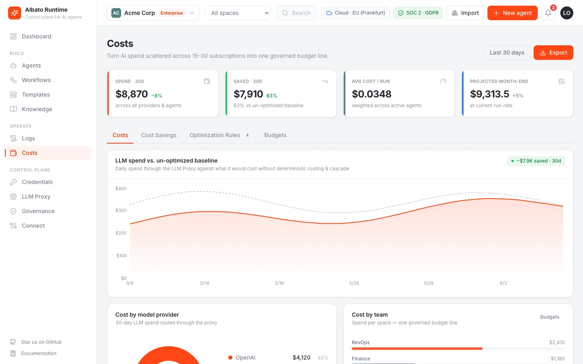Click the New agent button

pos(513,13)
